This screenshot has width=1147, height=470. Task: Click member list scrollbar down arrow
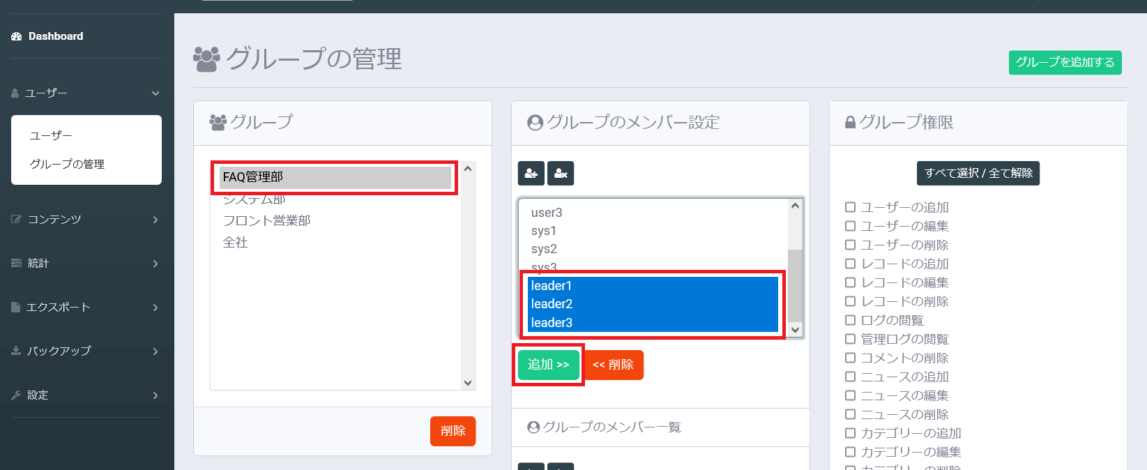point(795,330)
